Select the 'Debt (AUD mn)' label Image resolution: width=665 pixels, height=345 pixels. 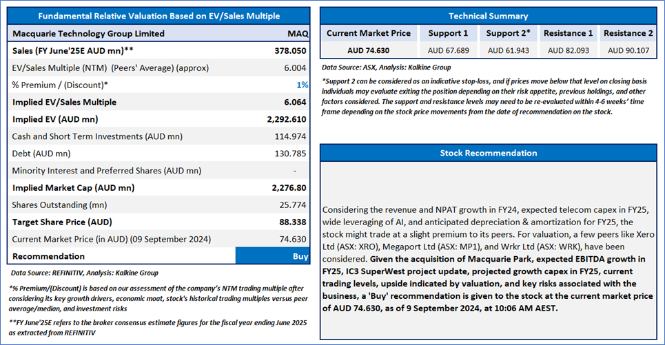tap(41, 154)
